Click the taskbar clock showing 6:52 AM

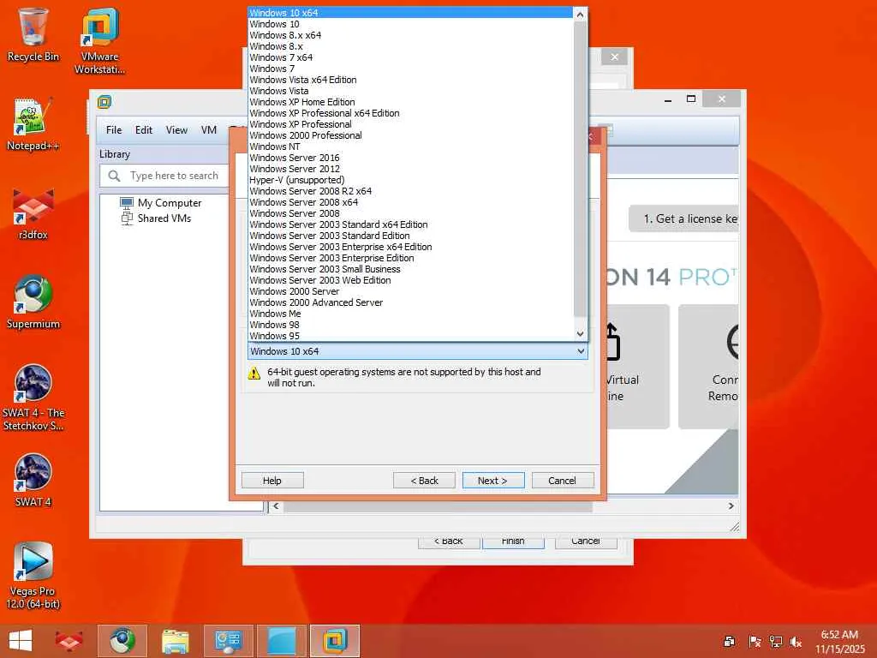[x=839, y=642]
